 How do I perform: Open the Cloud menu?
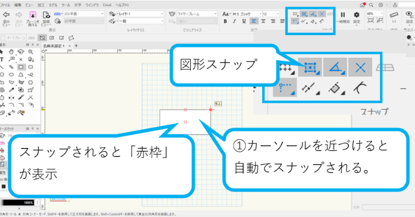click(x=107, y=5)
